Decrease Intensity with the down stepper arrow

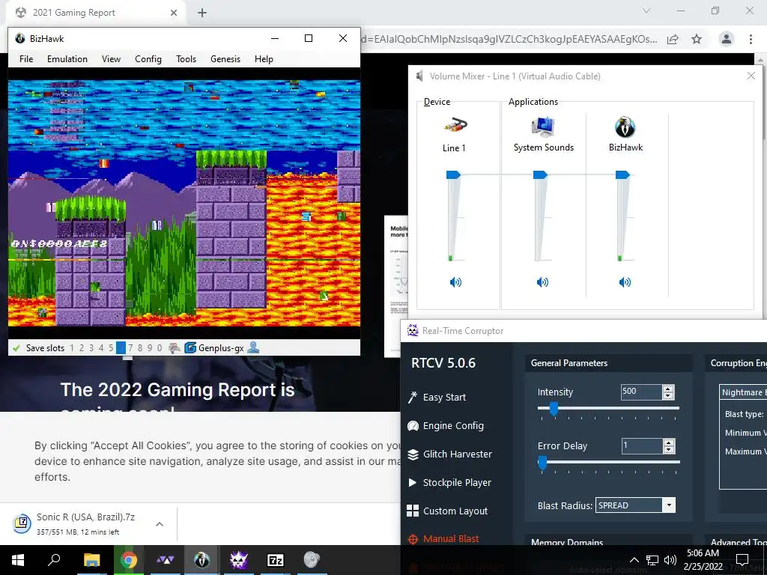[x=668, y=395]
